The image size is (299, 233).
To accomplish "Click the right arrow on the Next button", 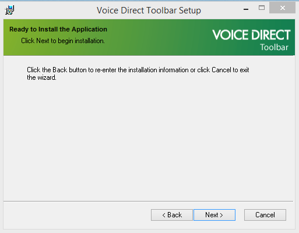I will [221, 215].
